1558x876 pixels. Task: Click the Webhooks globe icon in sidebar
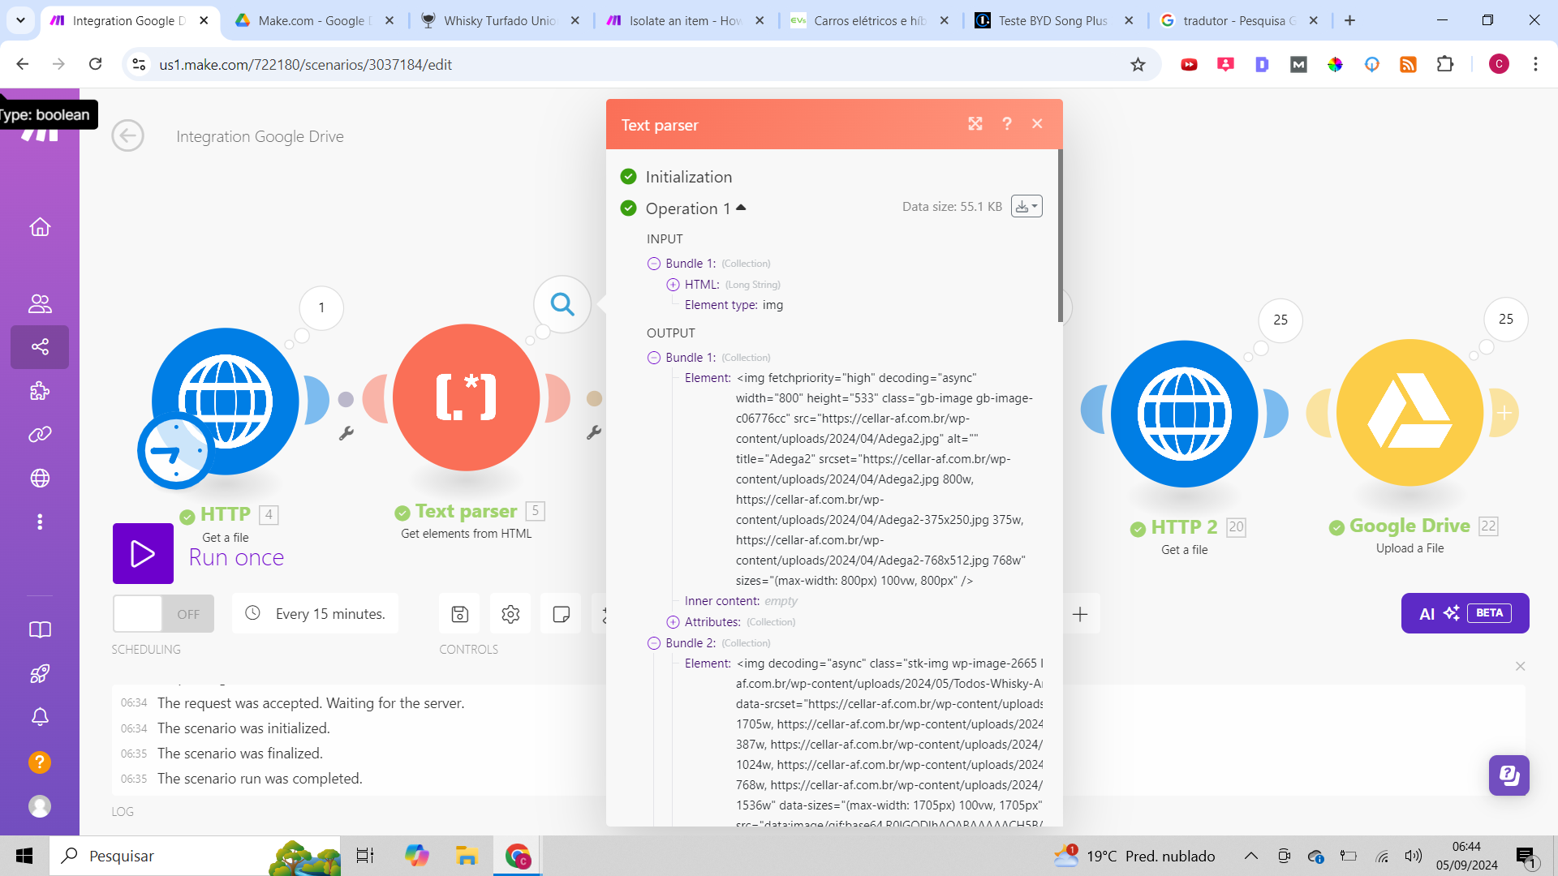pyautogui.click(x=40, y=478)
